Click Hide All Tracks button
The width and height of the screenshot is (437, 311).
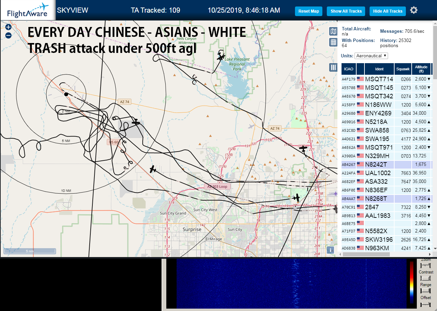[388, 11]
